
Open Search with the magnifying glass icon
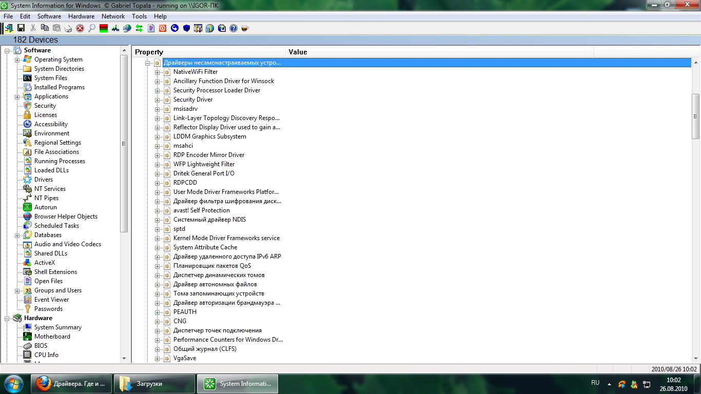coord(92,28)
